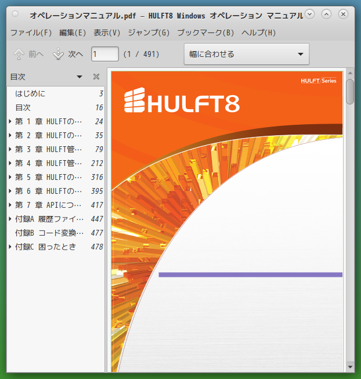Screen dimensions: 361x379
Task: Open the 幅に合わせる zoom dropdown
Action: (x=247, y=54)
